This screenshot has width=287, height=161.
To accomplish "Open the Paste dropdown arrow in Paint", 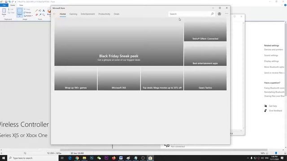I will (4, 16).
